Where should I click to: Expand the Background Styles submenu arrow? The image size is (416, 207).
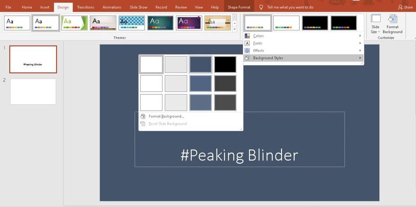coord(360,58)
